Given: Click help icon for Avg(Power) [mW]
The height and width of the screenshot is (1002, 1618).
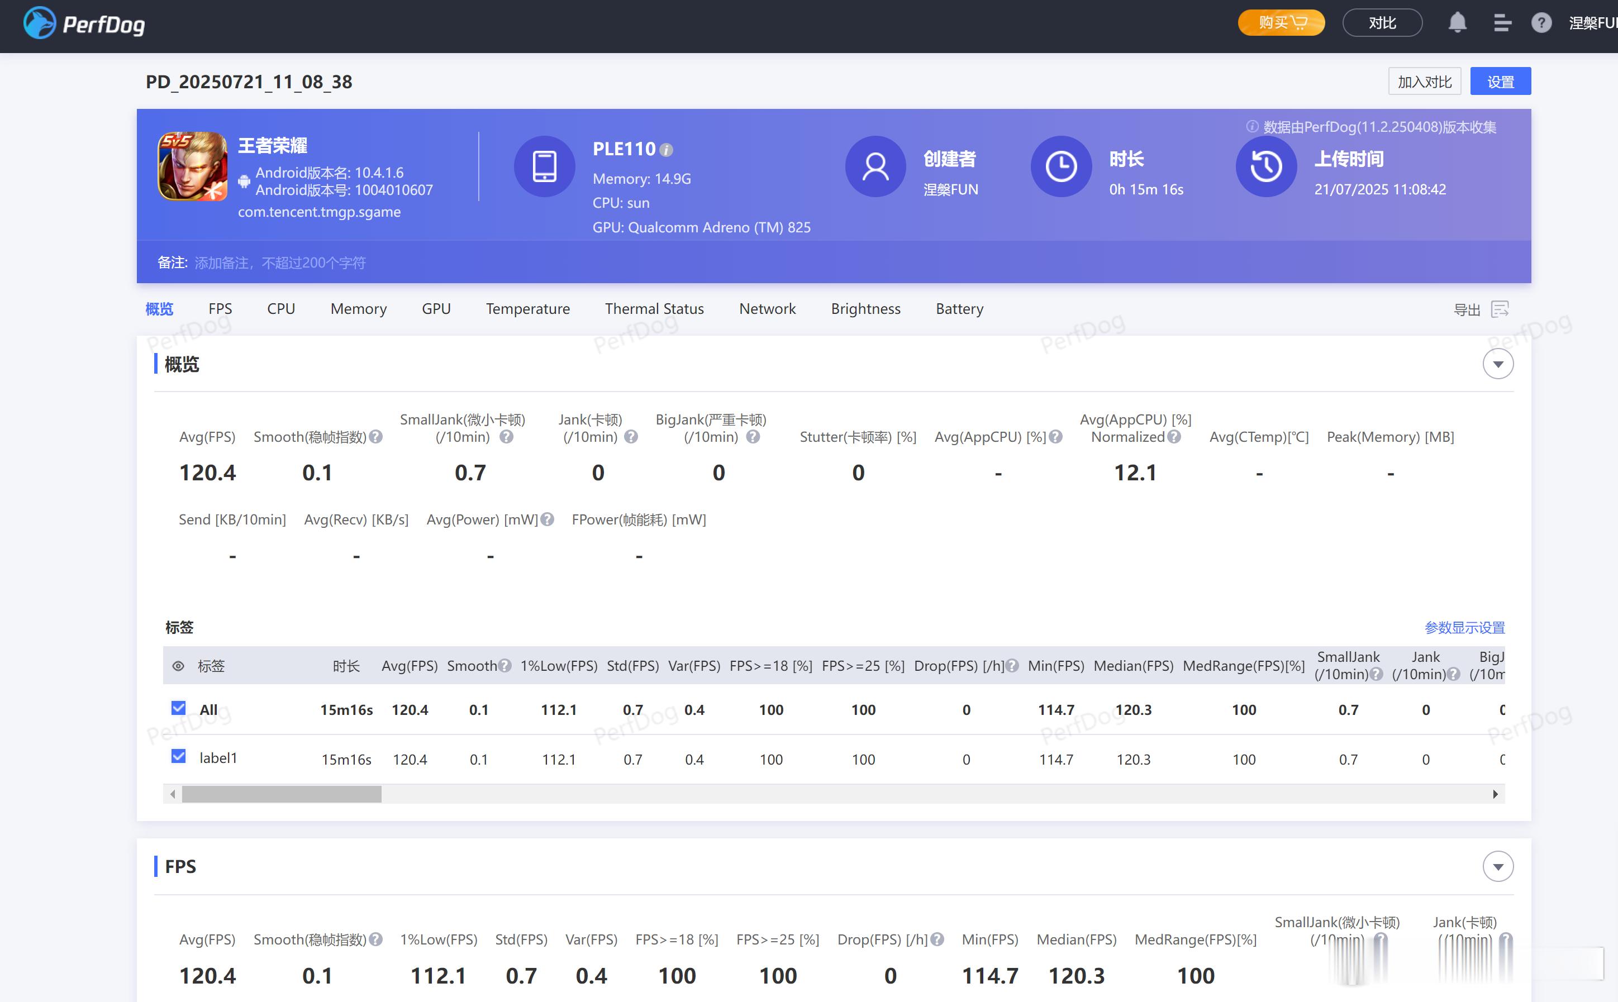Looking at the screenshot, I should point(547,519).
